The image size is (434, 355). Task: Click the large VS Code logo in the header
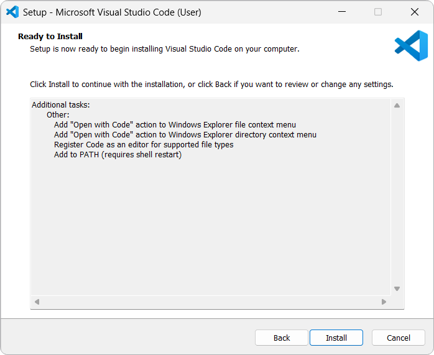click(411, 45)
